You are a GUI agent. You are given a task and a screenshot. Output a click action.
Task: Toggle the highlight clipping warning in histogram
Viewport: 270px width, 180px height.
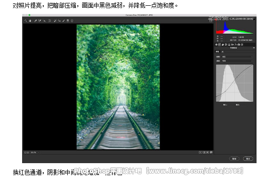pyautogui.click(x=254, y=19)
